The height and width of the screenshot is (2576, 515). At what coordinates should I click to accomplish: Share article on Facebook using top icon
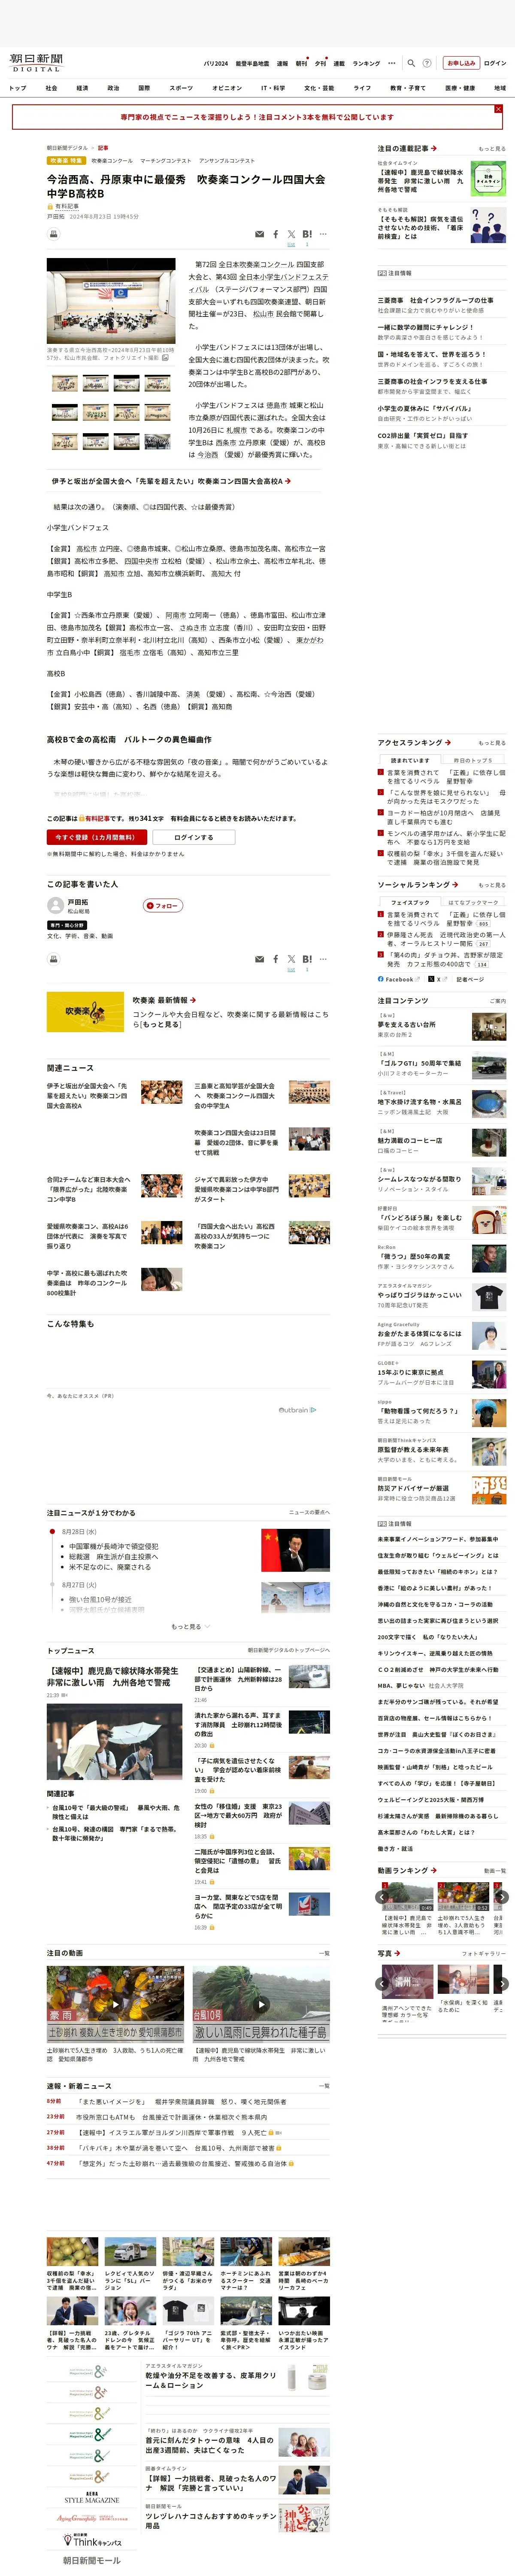click(275, 234)
